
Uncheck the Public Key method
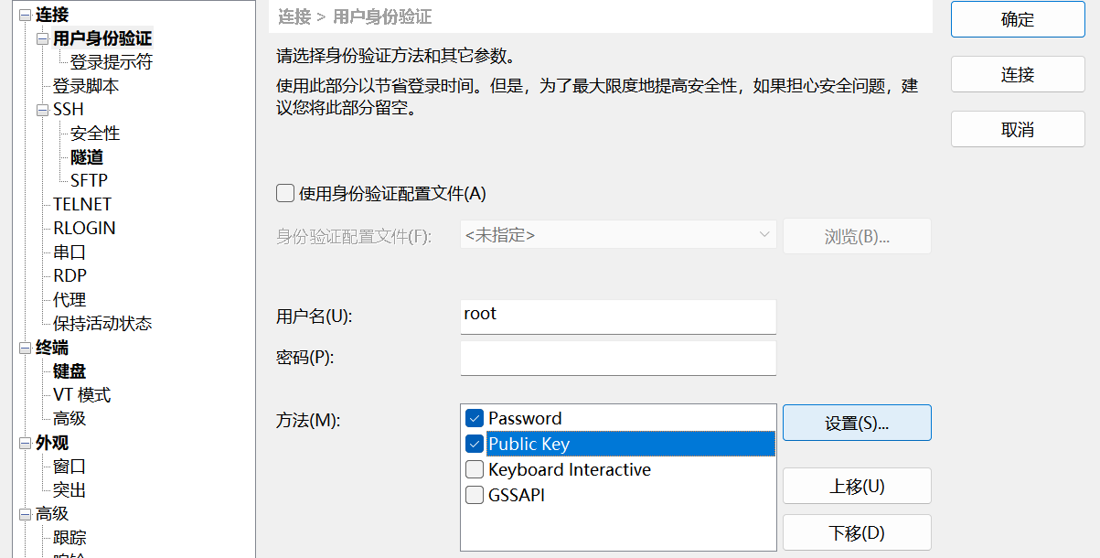[x=475, y=444]
